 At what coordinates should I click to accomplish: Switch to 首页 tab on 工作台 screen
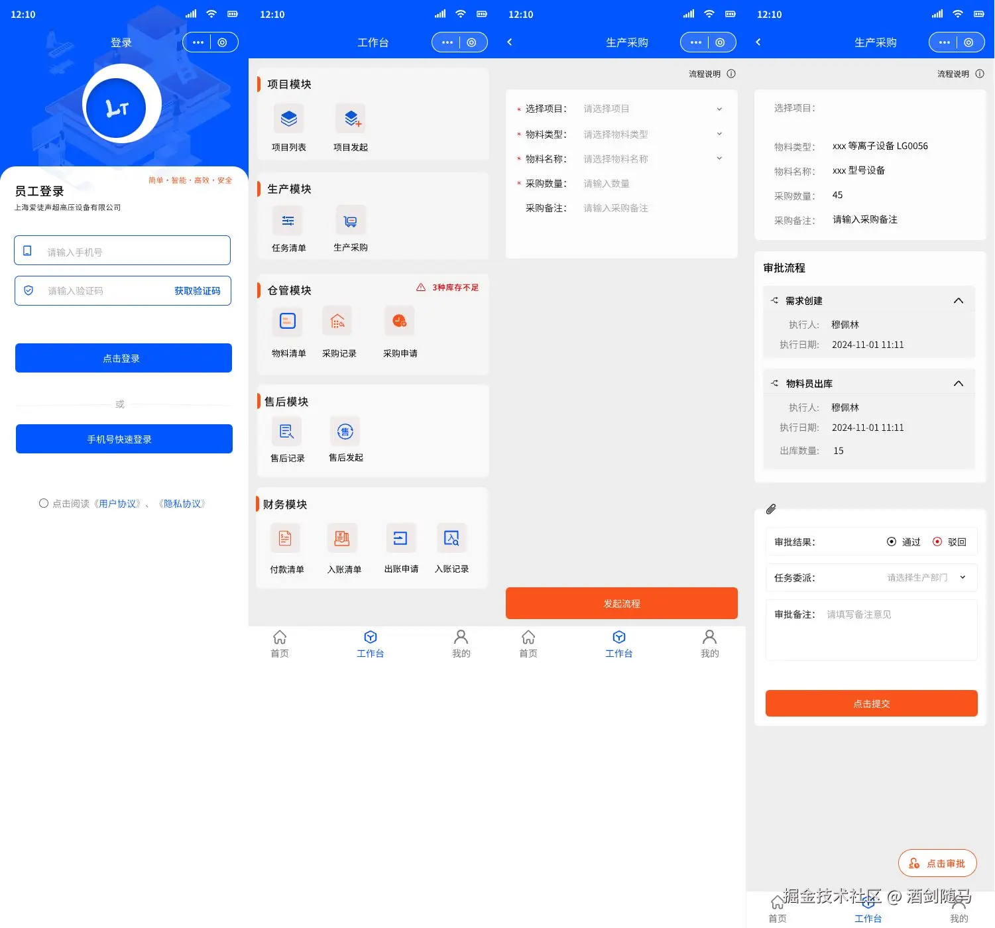[x=280, y=644]
